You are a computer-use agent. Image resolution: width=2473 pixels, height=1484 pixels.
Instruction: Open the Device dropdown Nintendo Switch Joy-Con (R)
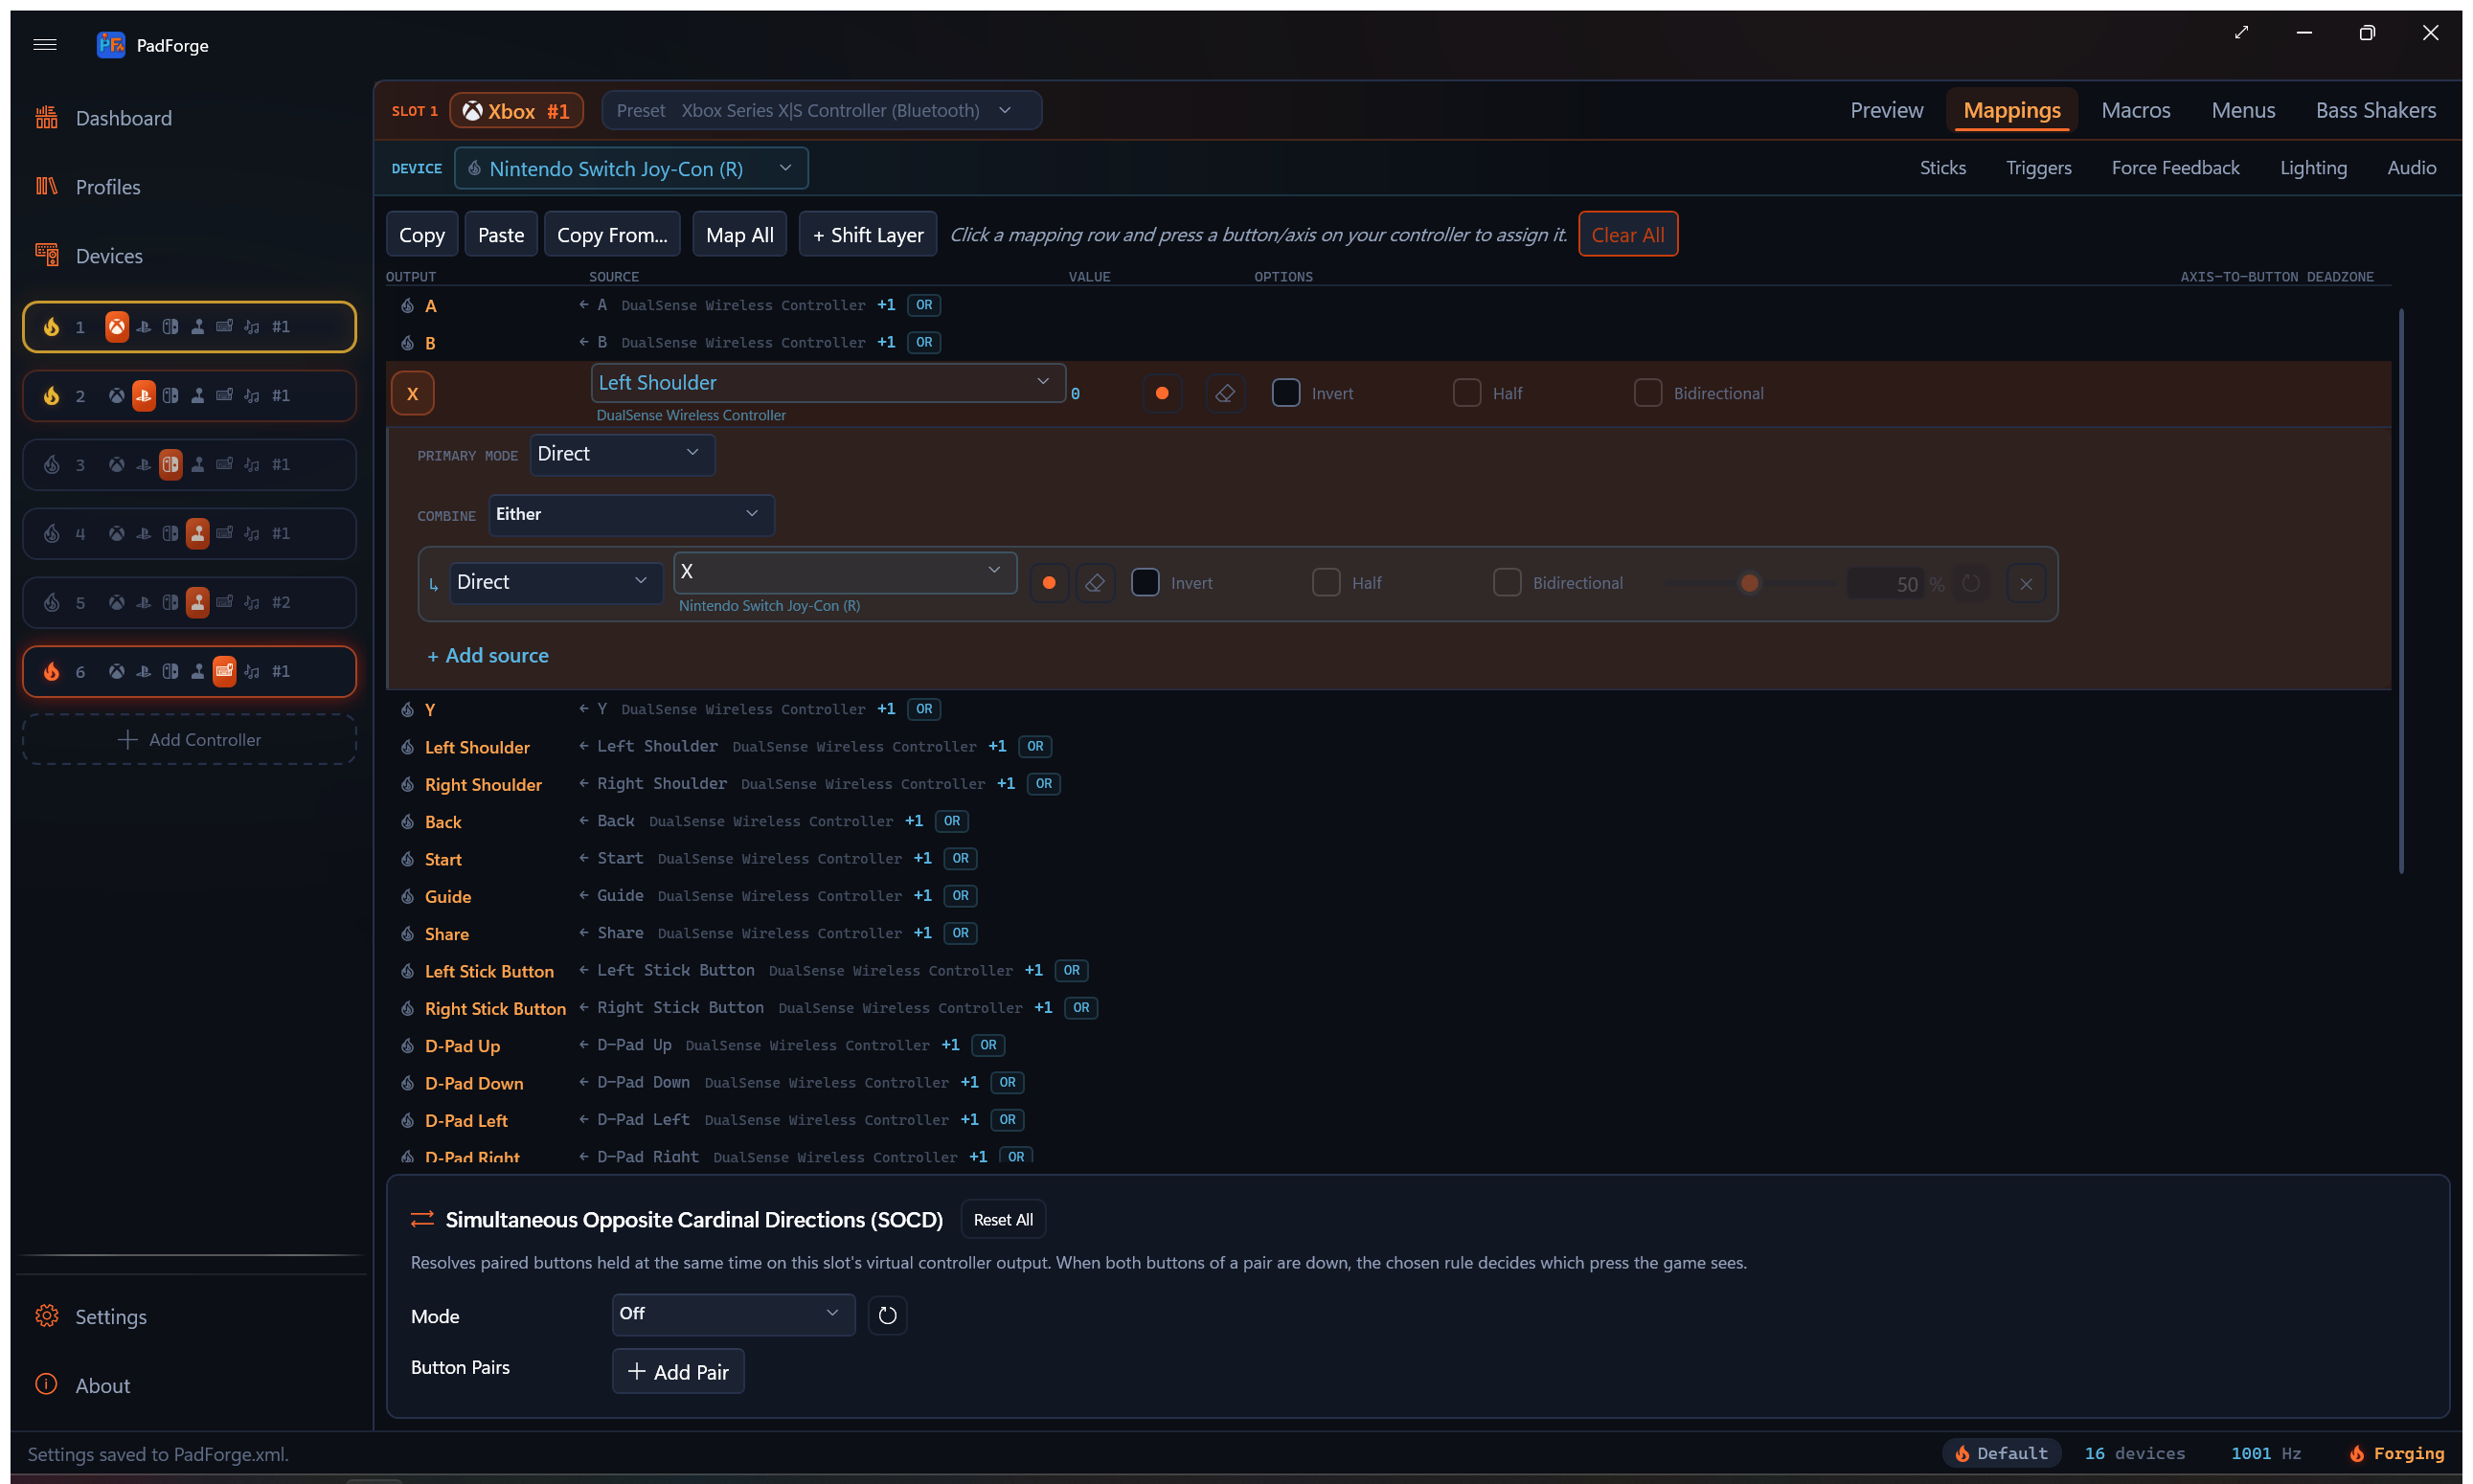pyautogui.click(x=631, y=169)
